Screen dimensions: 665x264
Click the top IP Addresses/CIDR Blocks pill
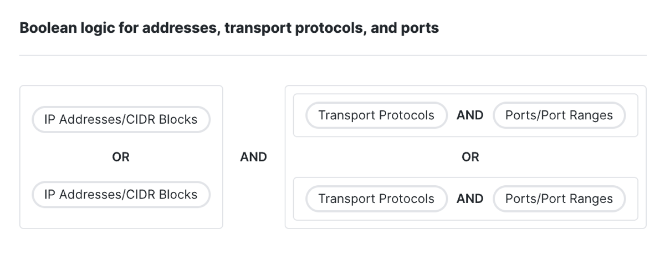121,119
